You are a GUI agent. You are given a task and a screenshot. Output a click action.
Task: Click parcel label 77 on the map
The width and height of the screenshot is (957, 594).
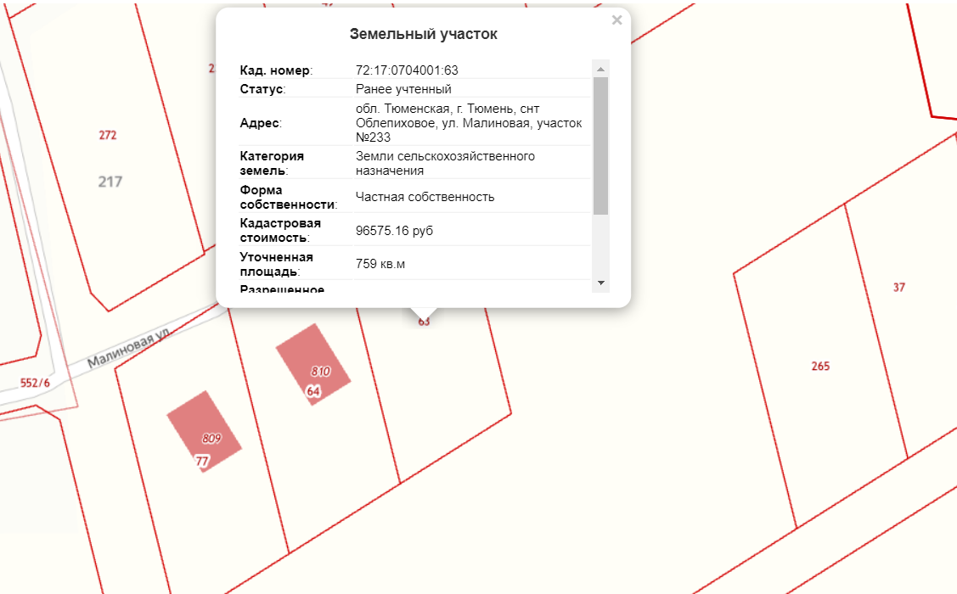coord(202,461)
